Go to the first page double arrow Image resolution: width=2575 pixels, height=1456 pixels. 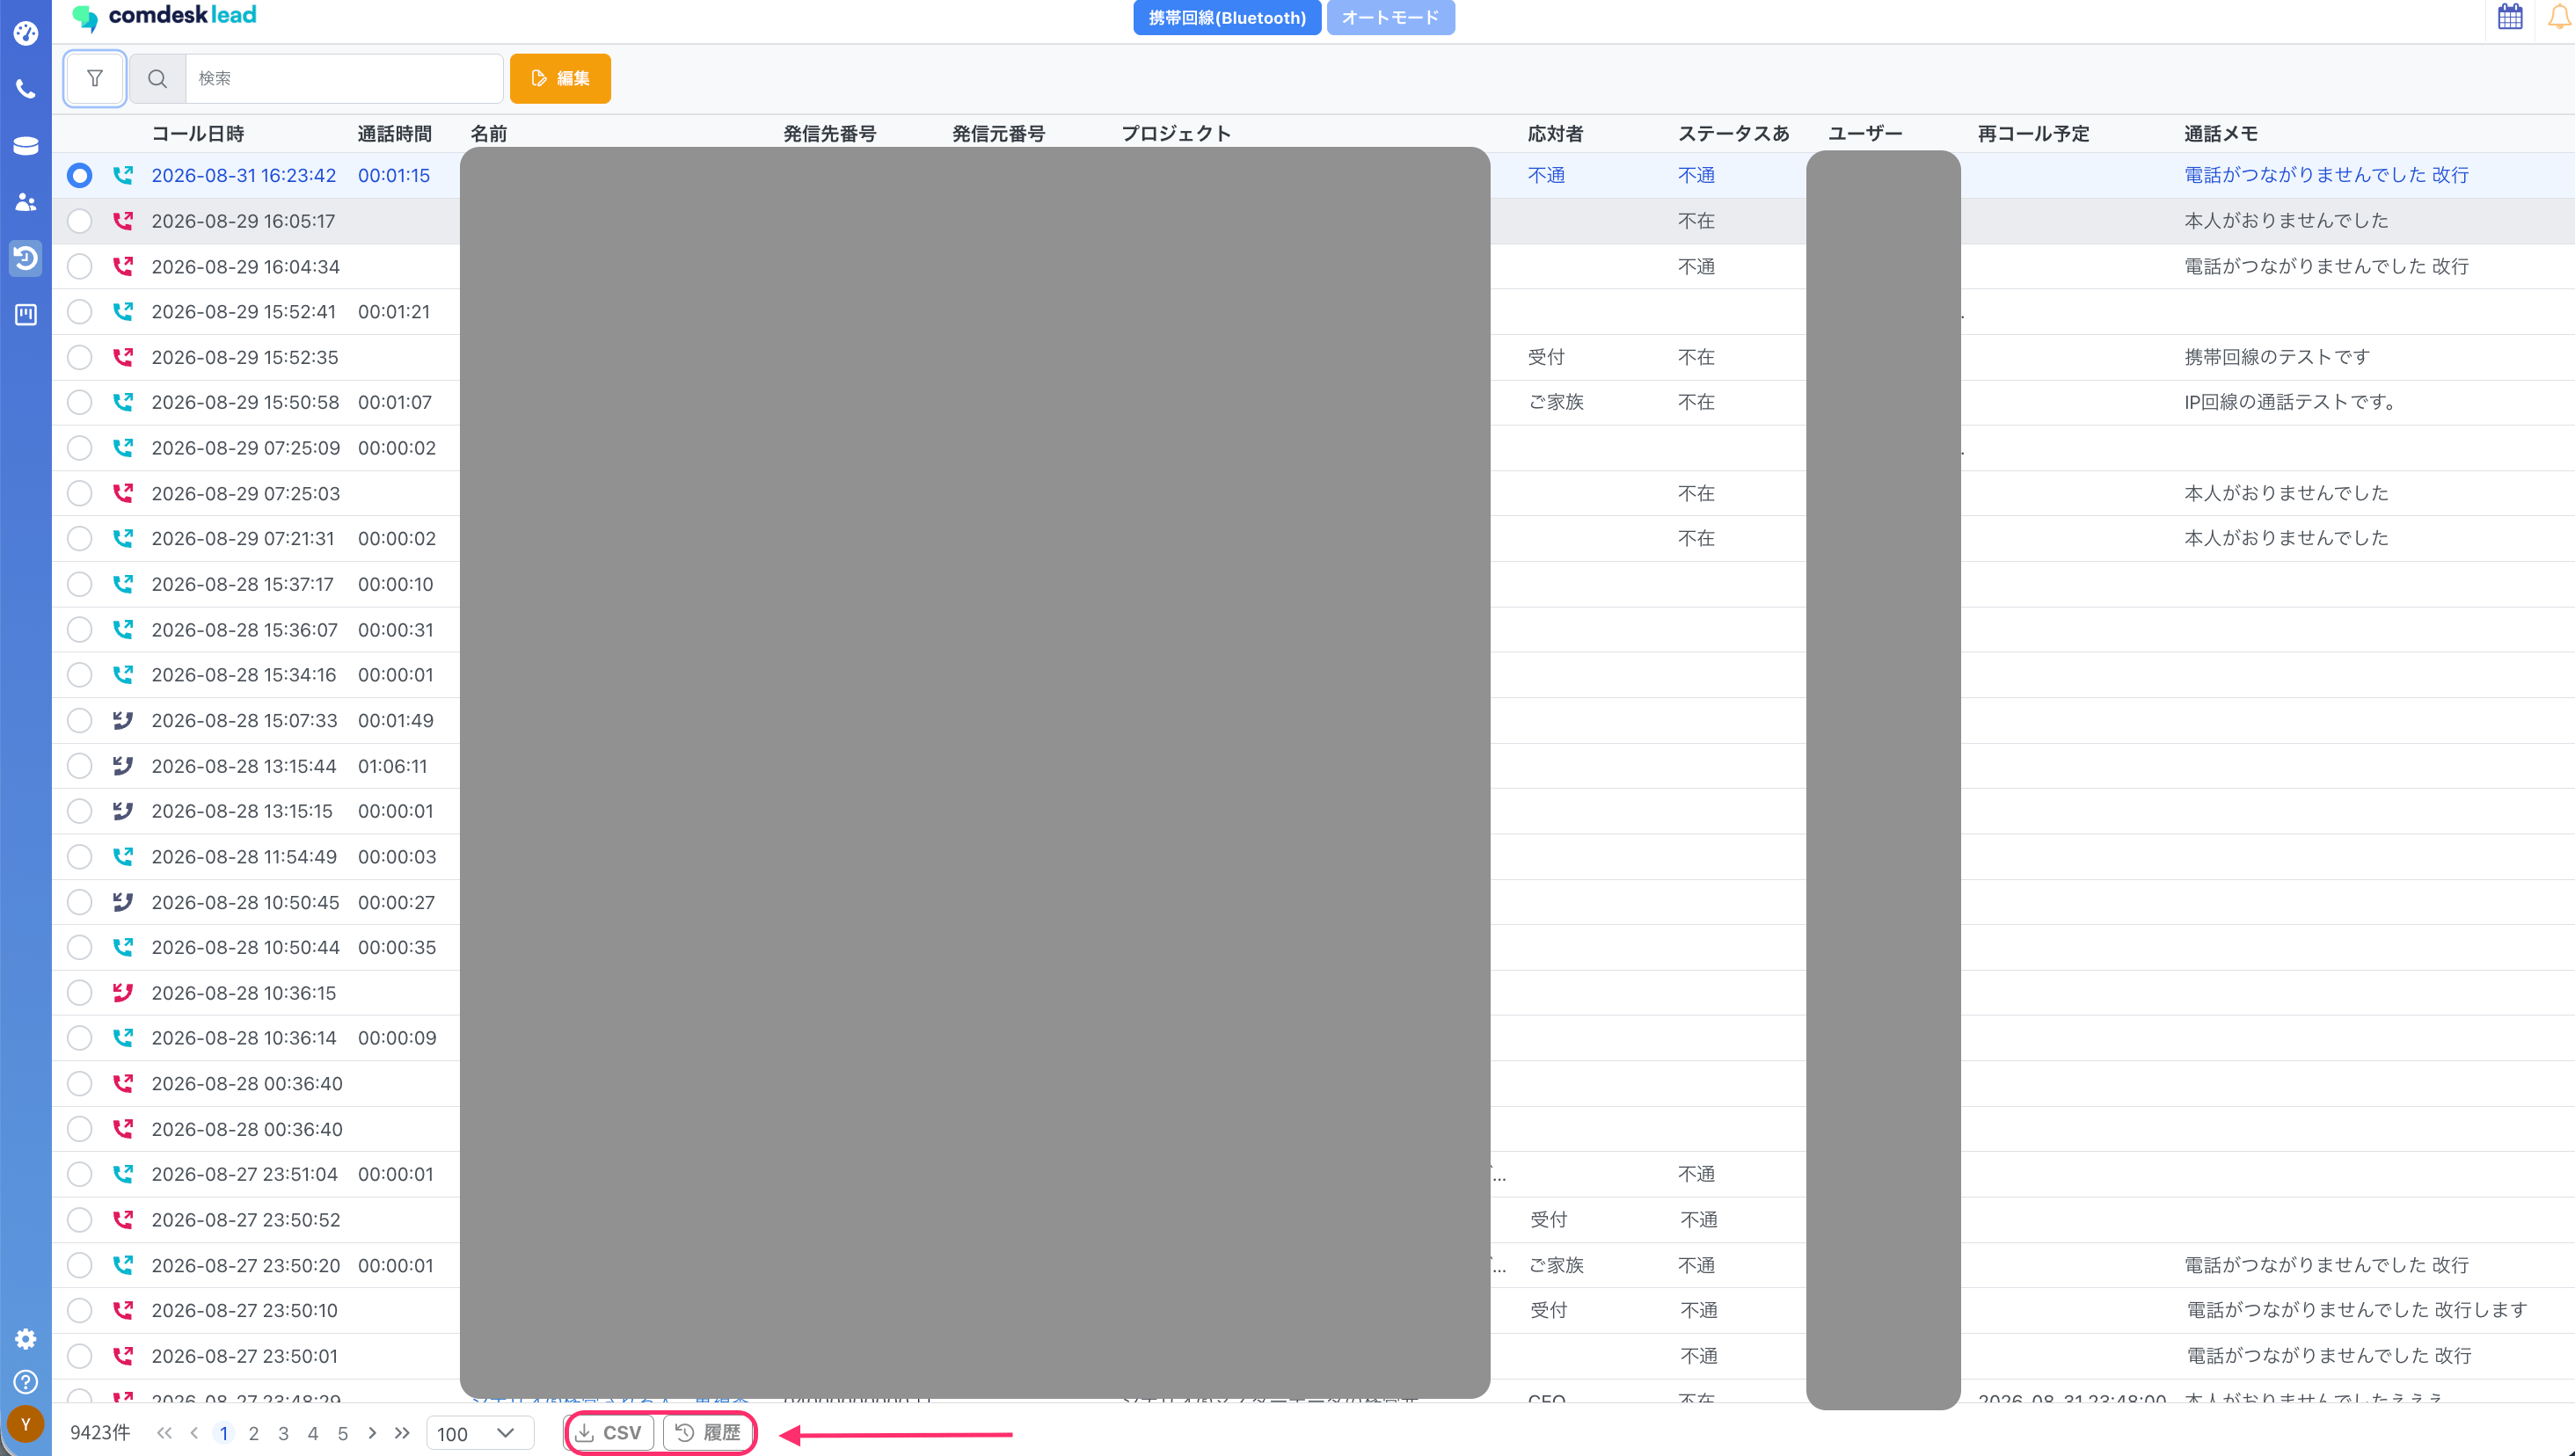coord(165,1433)
